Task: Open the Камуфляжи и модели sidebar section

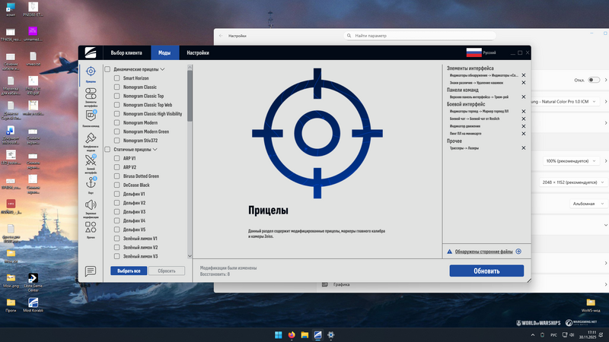Action: point(91,139)
